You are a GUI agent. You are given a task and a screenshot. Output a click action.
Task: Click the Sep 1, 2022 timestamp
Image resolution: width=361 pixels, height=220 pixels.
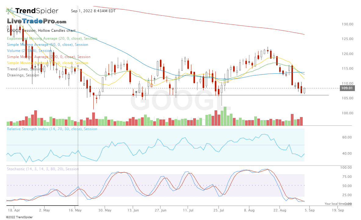click(93, 11)
